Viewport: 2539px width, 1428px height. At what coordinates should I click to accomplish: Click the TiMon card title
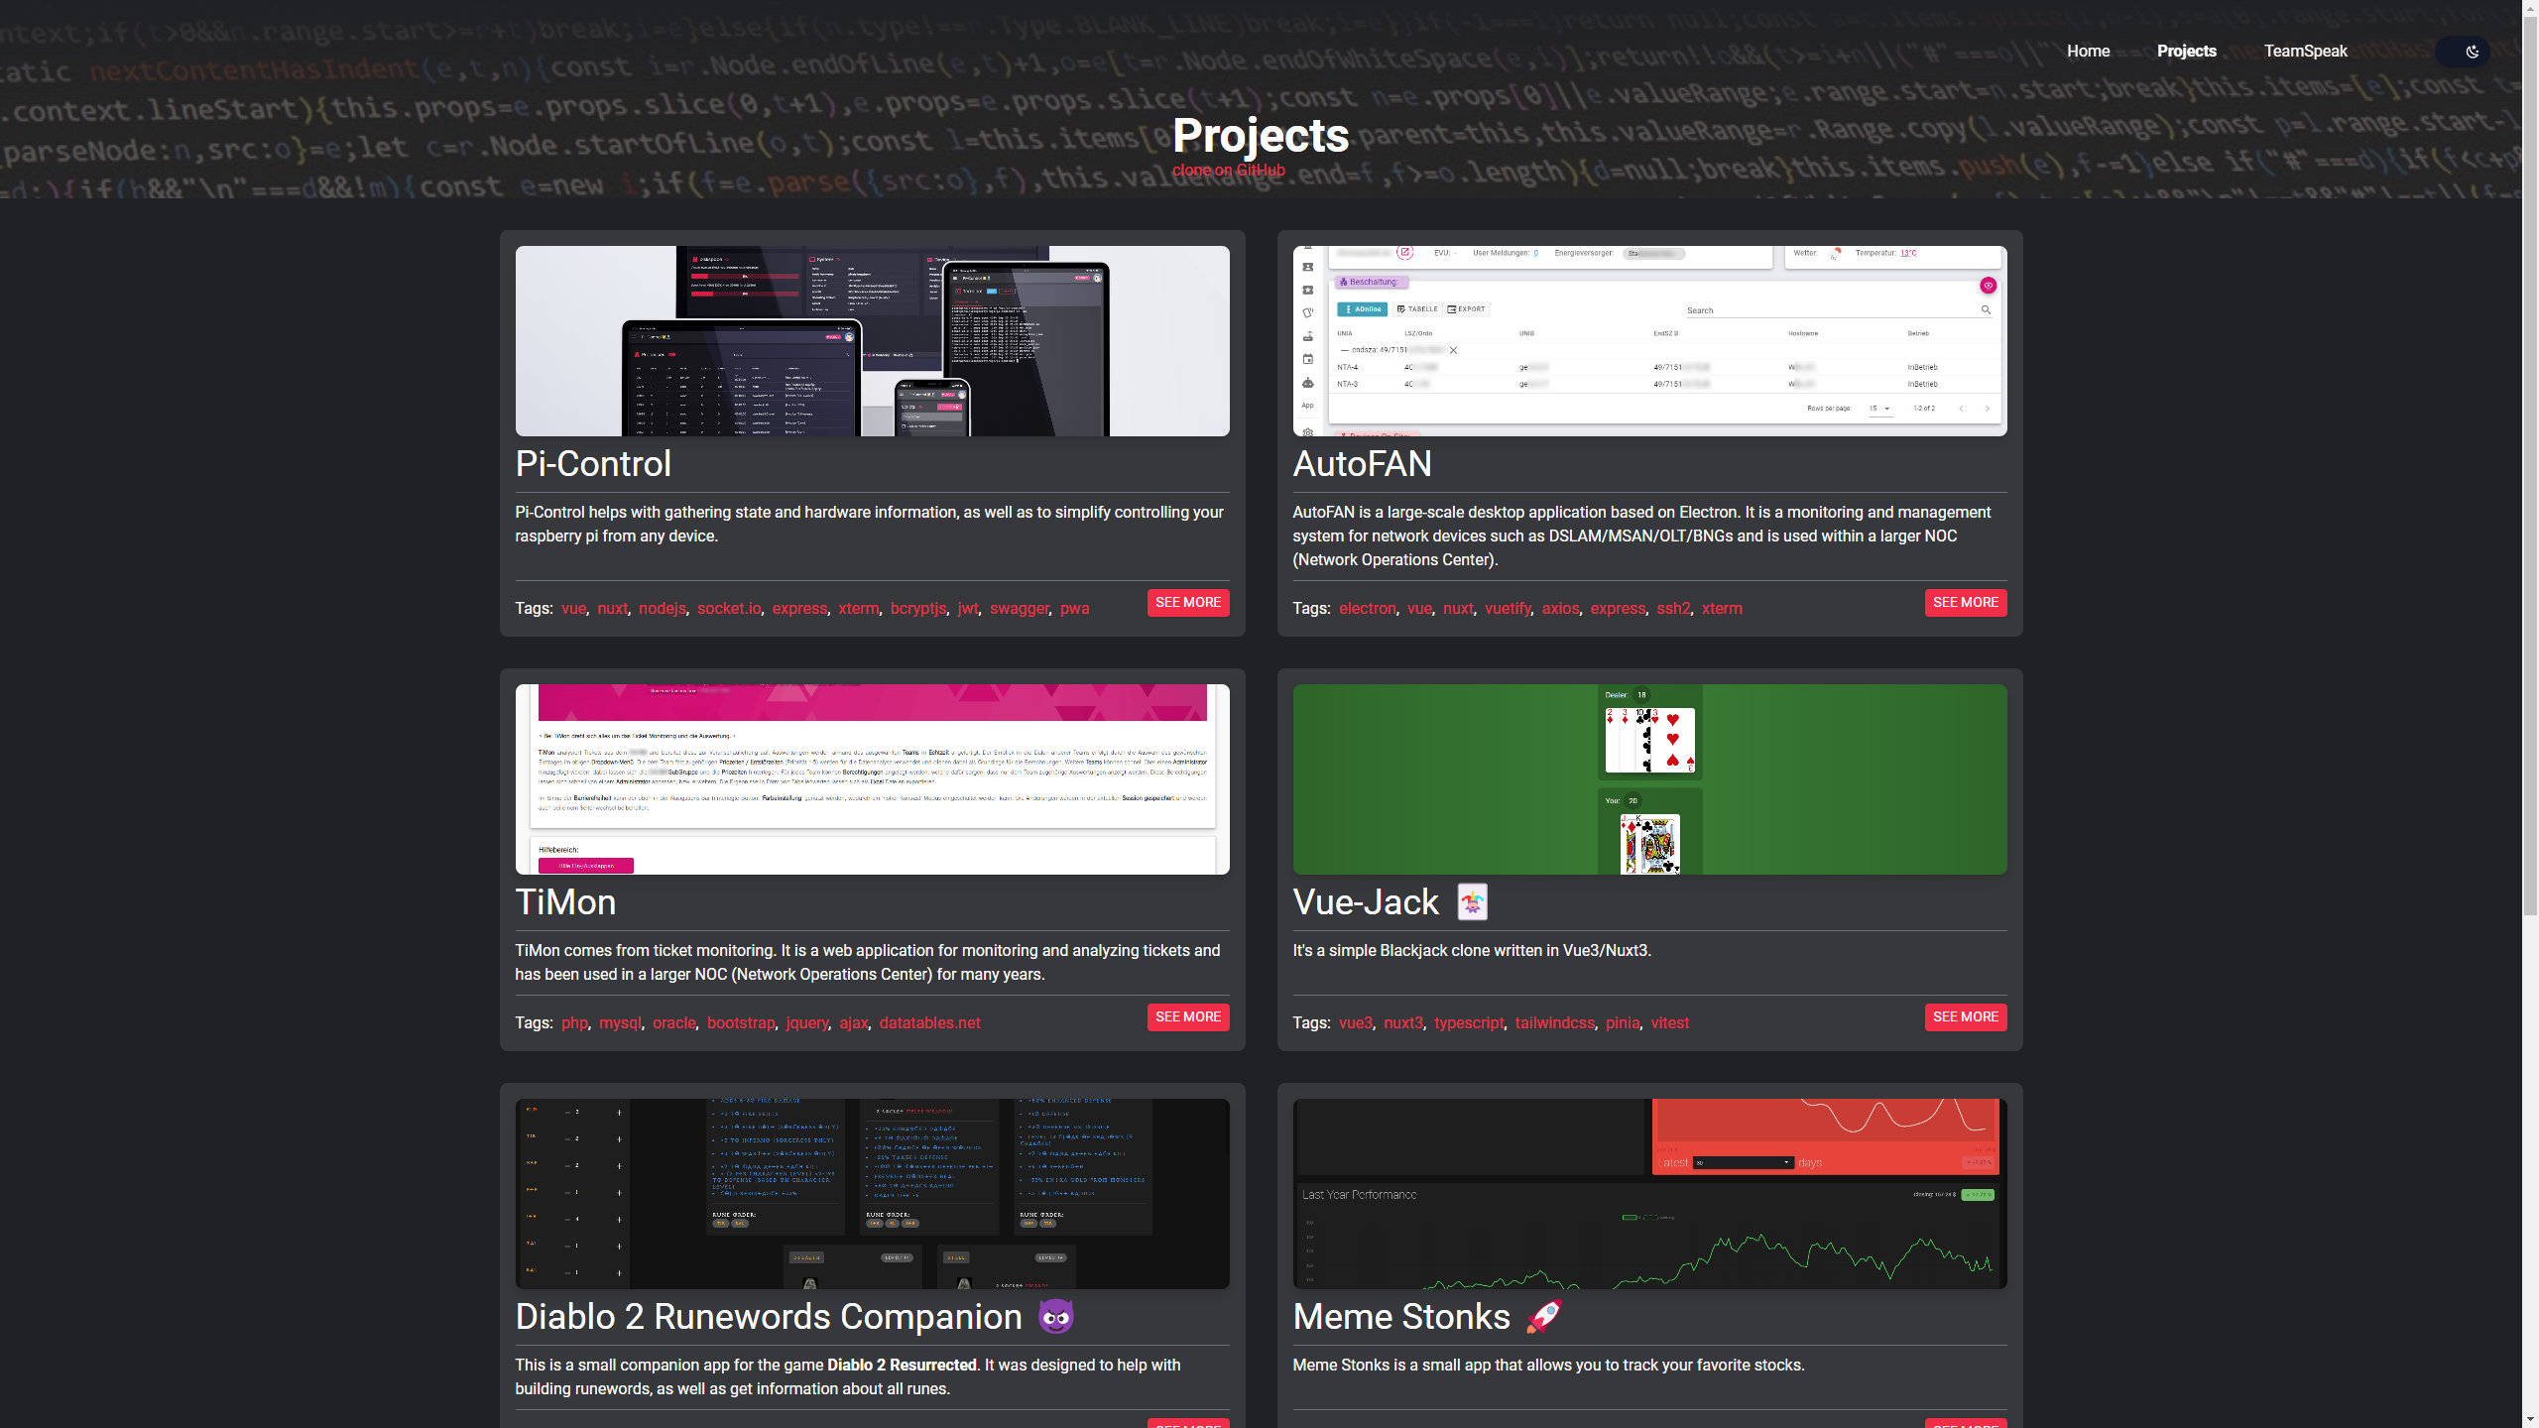pos(565,902)
